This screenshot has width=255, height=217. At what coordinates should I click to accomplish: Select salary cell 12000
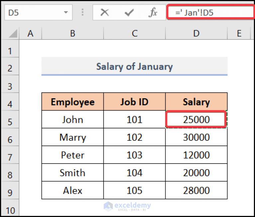[x=196, y=155]
